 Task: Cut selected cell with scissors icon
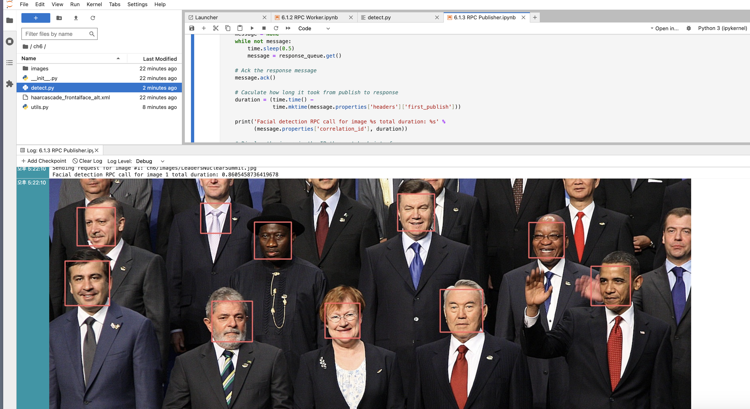216,28
